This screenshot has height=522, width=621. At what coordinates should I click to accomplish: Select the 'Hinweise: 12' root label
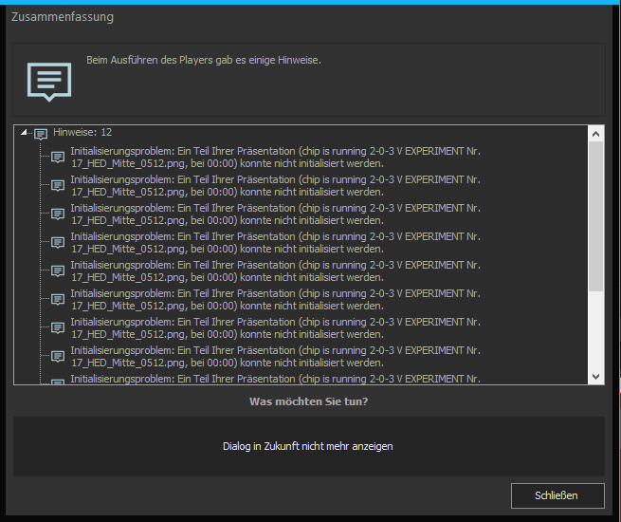coord(82,133)
